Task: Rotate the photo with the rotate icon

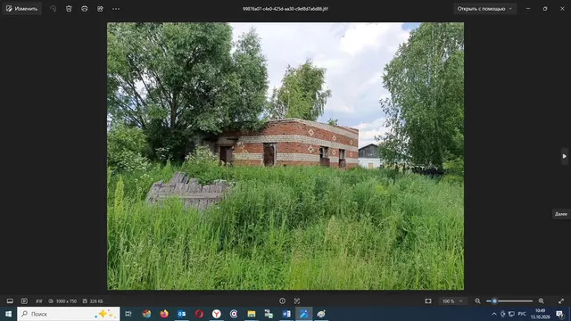Action: (54, 9)
